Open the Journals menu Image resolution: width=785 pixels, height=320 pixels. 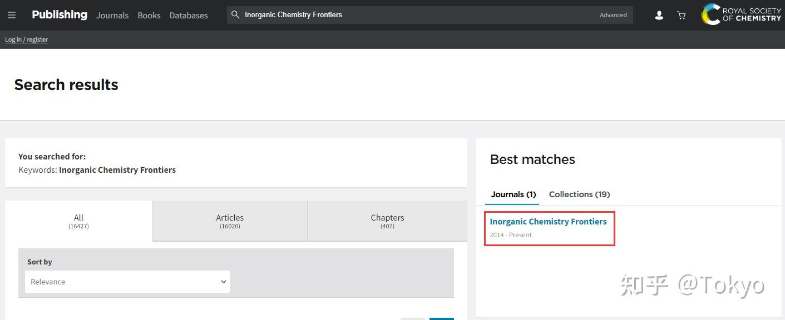click(112, 16)
